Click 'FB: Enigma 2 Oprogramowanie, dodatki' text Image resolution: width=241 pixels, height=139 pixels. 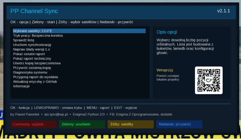141,114
